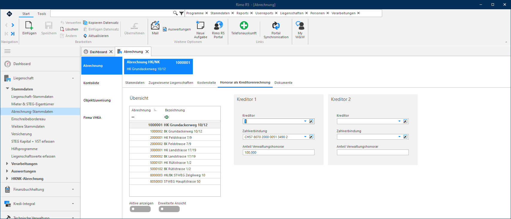Open Mieter & STEG-Eigentümer entry
Image resolution: width=511 pixels, height=219 pixels.
tap(33, 104)
